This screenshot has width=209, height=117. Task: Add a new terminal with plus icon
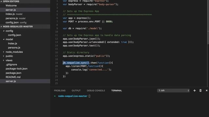195,90
